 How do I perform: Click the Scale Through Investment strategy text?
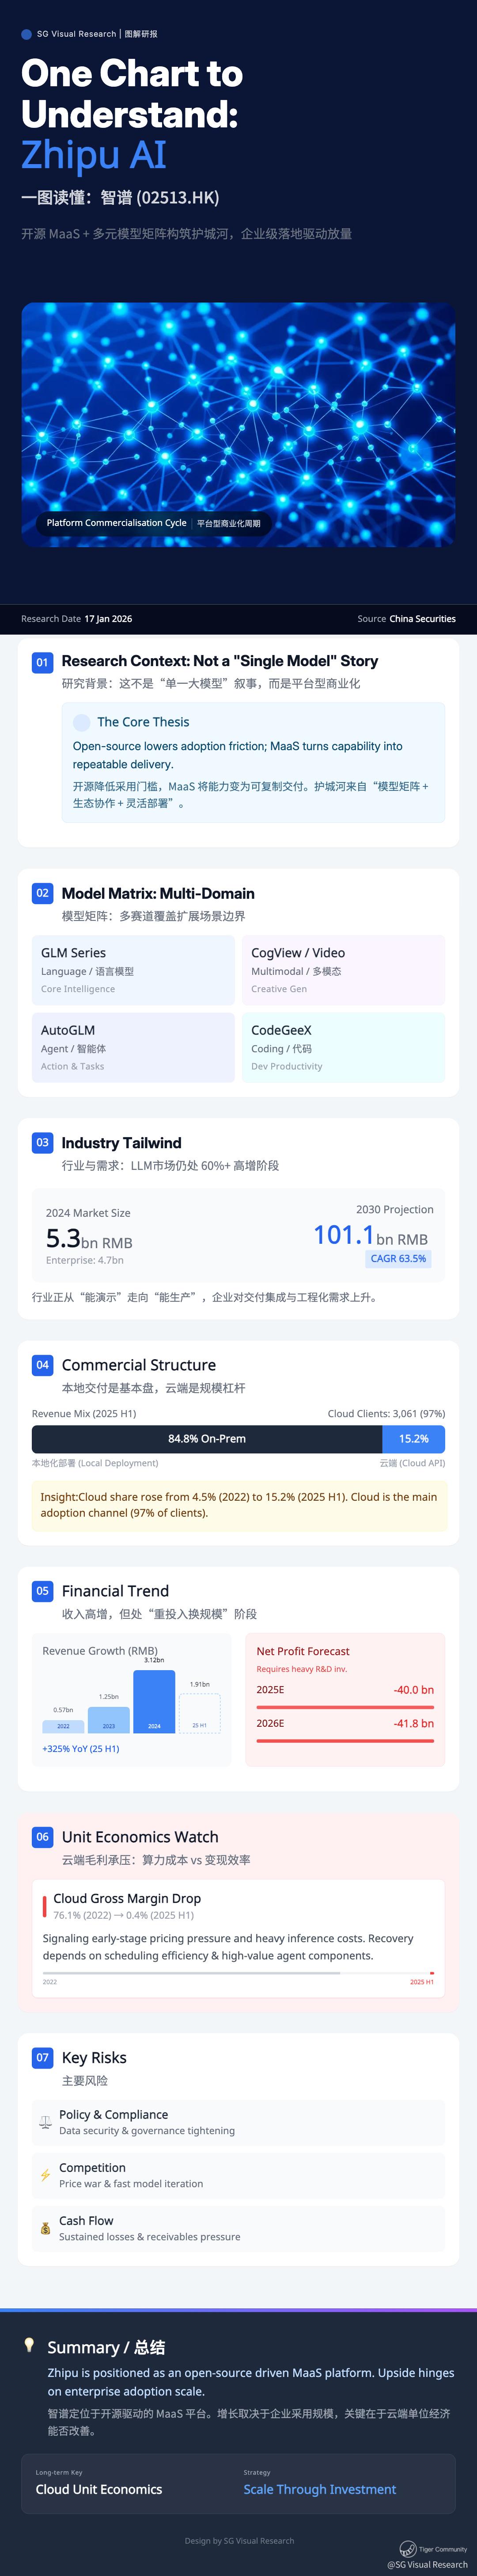319,2490
